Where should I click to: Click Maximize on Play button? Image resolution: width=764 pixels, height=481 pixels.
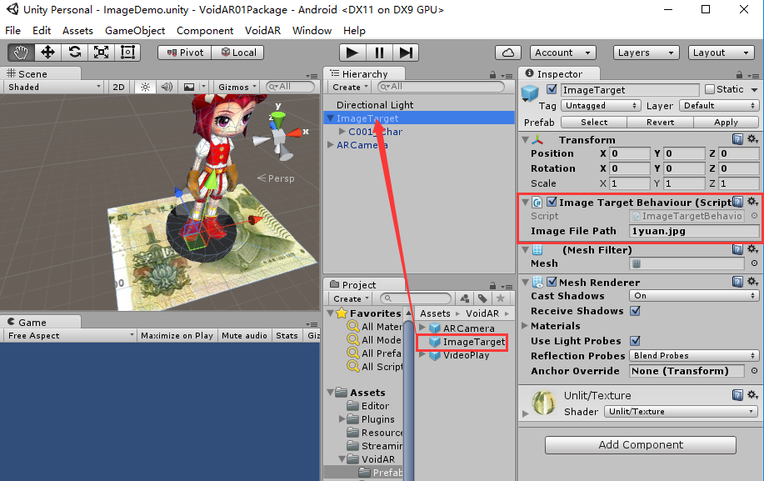pyautogui.click(x=177, y=335)
